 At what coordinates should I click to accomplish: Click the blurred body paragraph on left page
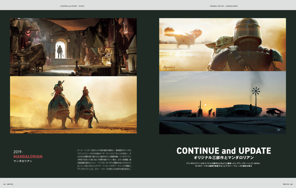pos(105,159)
